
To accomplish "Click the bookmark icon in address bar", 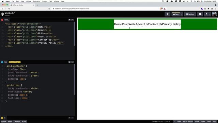I will tap(49, 9).
